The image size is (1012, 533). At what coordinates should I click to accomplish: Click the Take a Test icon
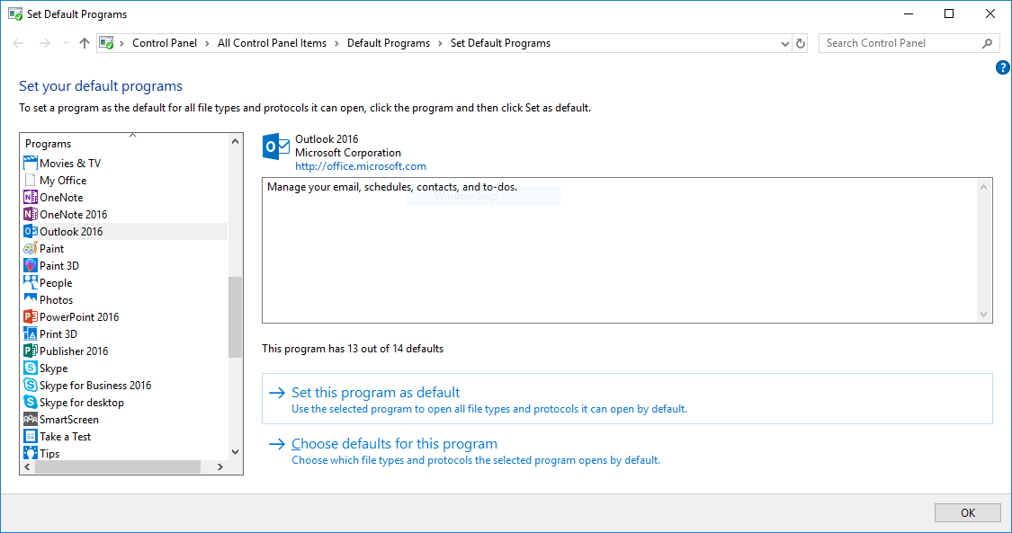tap(31, 436)
